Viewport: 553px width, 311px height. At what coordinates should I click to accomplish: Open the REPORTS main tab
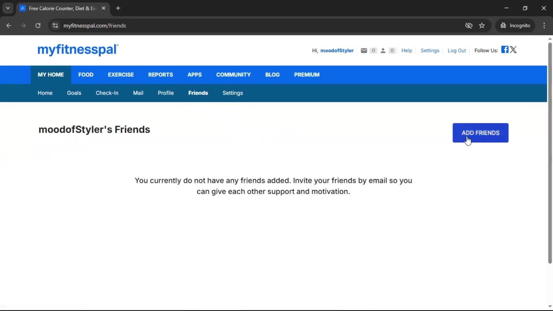tap(160, 75)
